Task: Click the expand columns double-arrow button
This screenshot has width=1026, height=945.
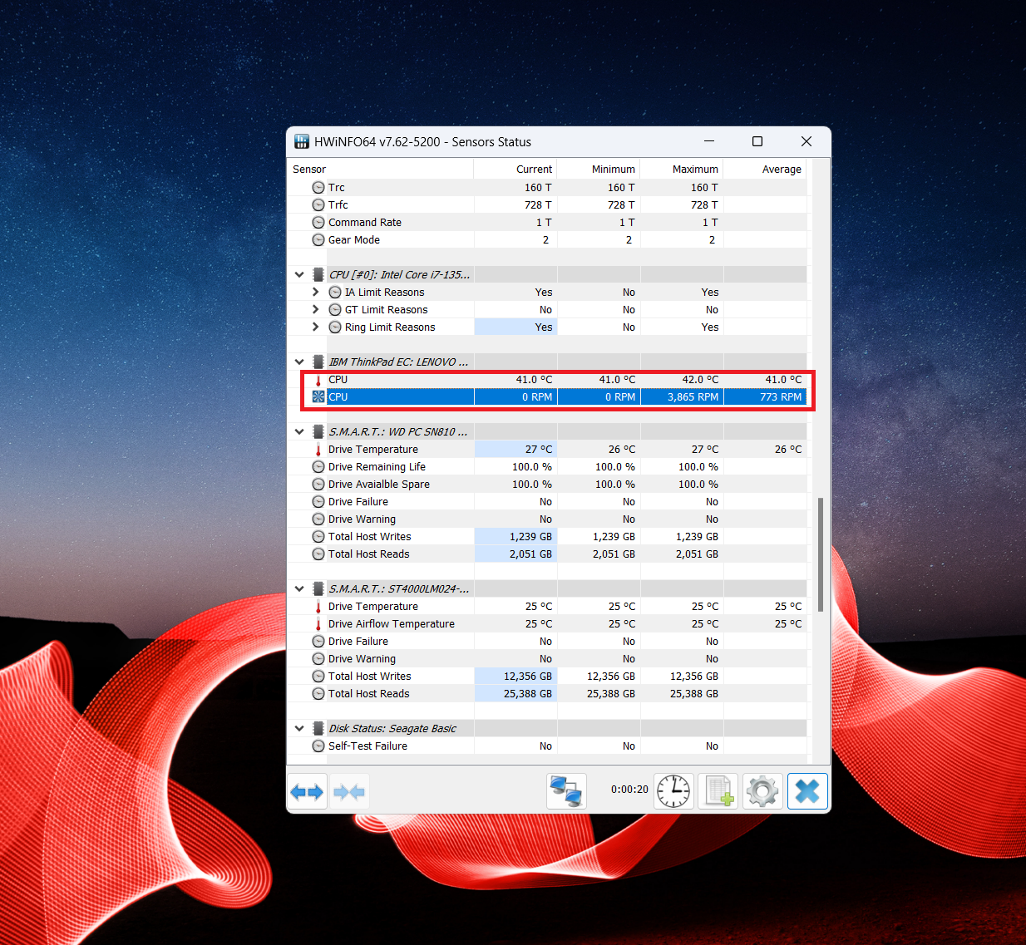Action: [x=307, y=791]
